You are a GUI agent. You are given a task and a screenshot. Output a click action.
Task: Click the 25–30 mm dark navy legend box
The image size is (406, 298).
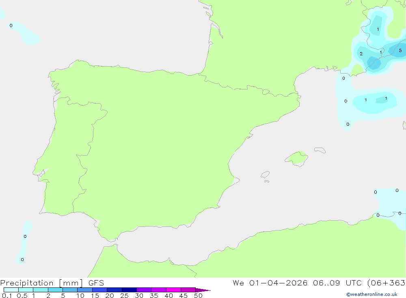tap(129, 290)
